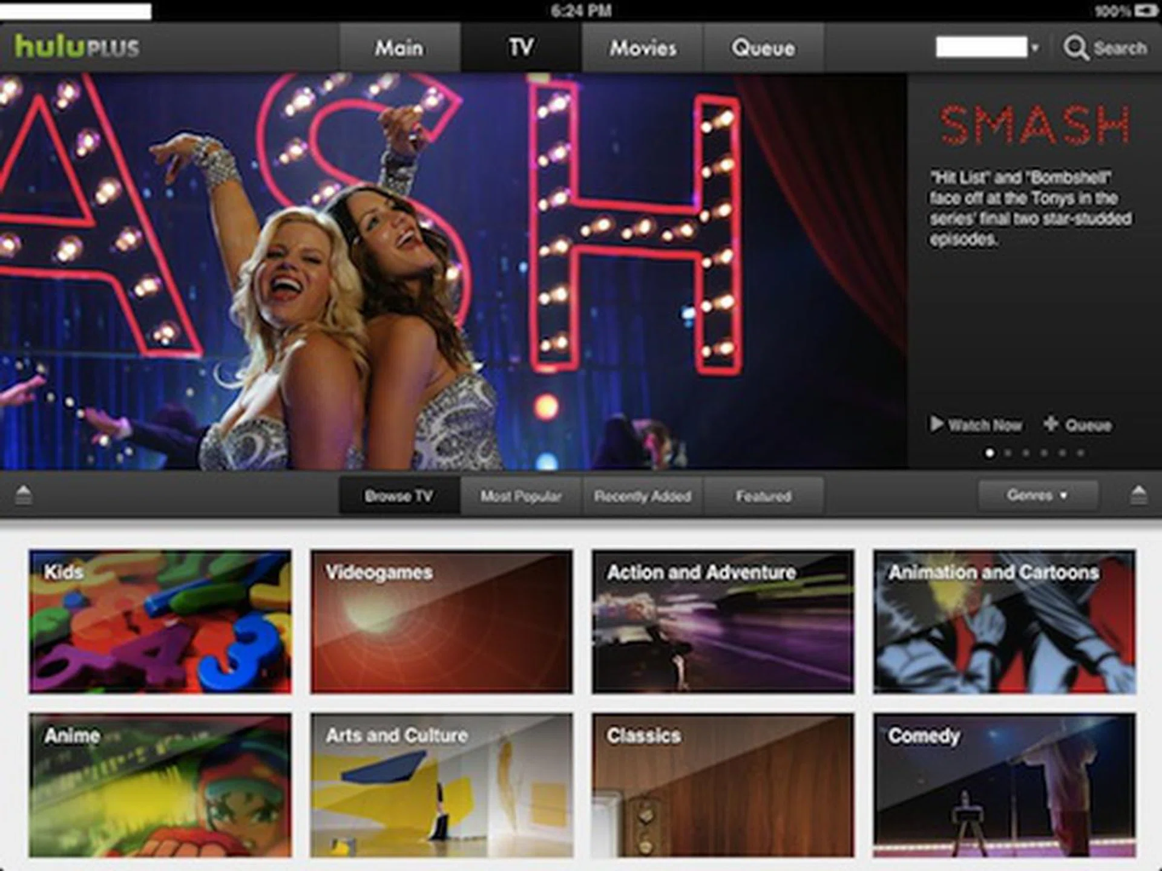Show Most Popular TV shows
Image resolution: width=1162 pixels, height=871 pixels.
click(520, 496)
